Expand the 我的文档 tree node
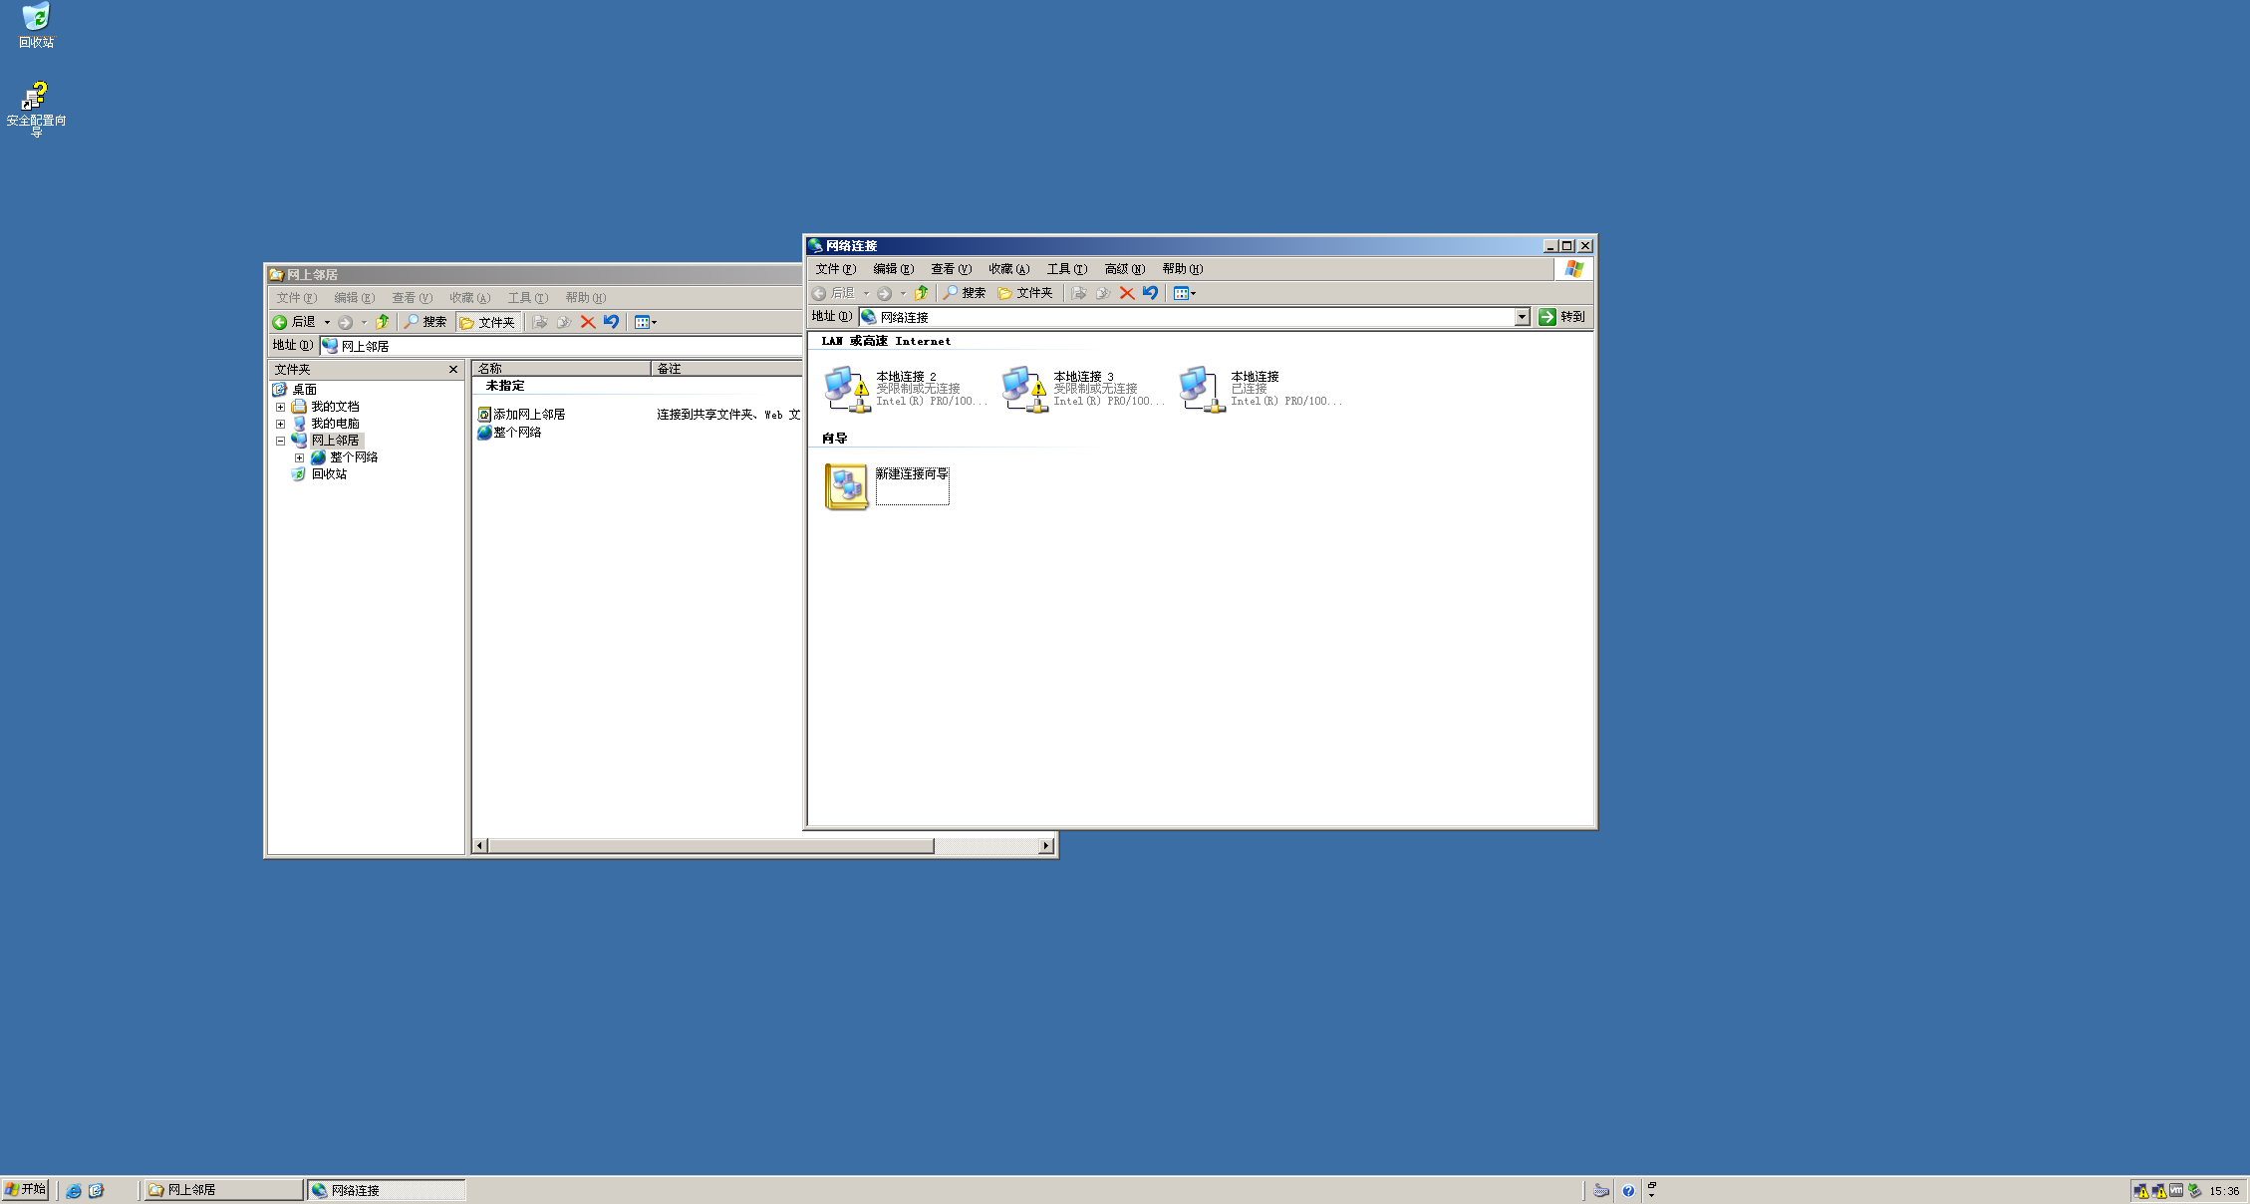This screenshot has height=1204, width=2250. (281, 407)
